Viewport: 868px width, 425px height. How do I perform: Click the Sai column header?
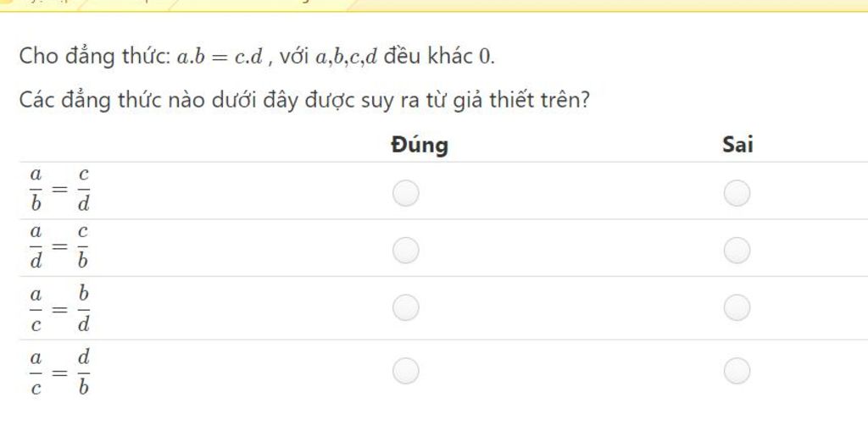pyautogui.click(x=738, y=146)
